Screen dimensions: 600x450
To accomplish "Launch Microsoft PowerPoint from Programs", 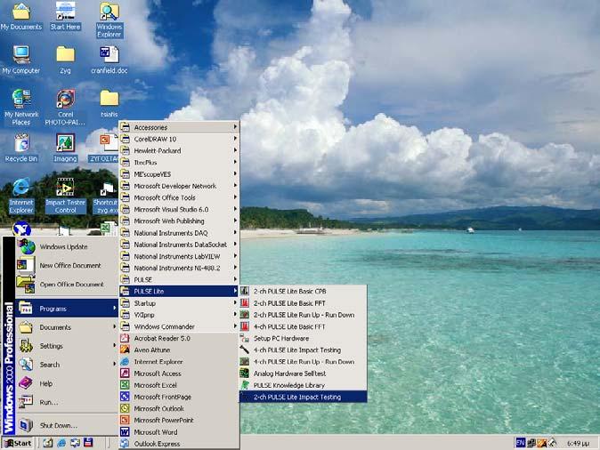I will (x=179, y=420).
